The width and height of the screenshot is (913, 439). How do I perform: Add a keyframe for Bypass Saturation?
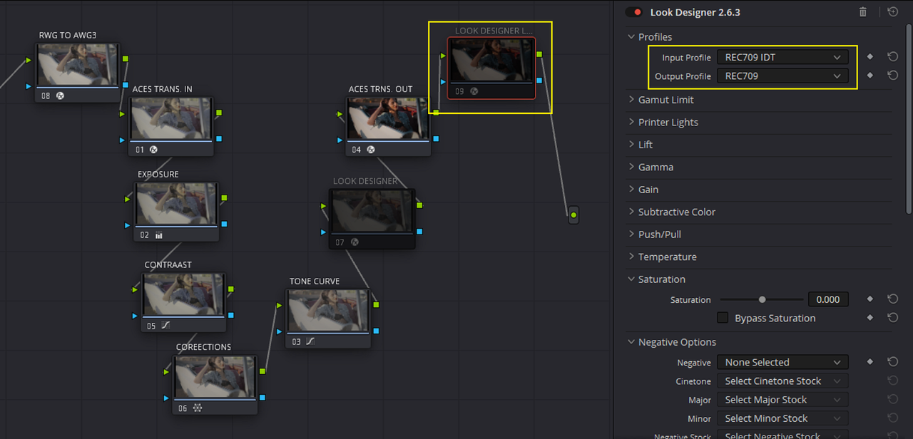869,318
